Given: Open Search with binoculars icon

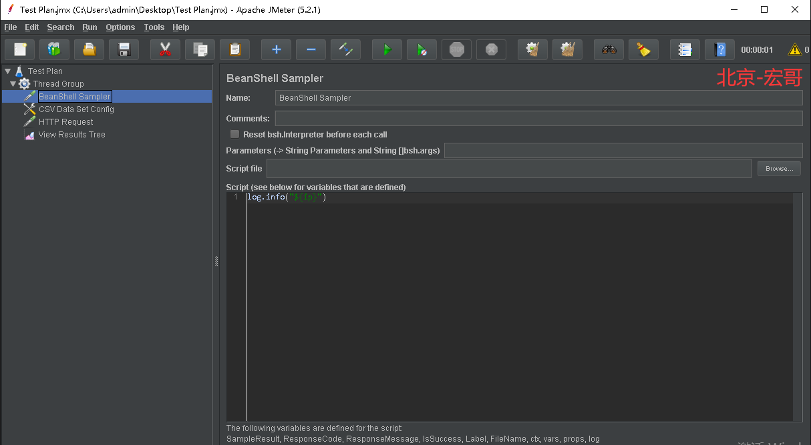Looking at the screenshot, I should coord(609,49).
